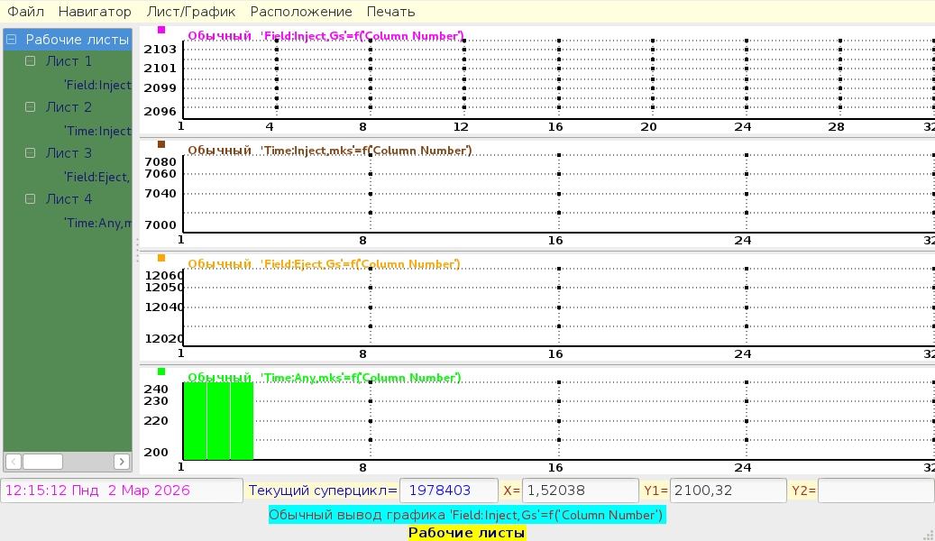This screenshot has height=541, width=935.
Task: Click the Текущий суперцикл value field
Action: click(448, 491)
